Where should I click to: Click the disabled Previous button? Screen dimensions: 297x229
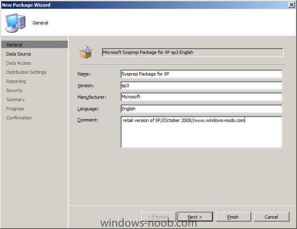[158, 217]
